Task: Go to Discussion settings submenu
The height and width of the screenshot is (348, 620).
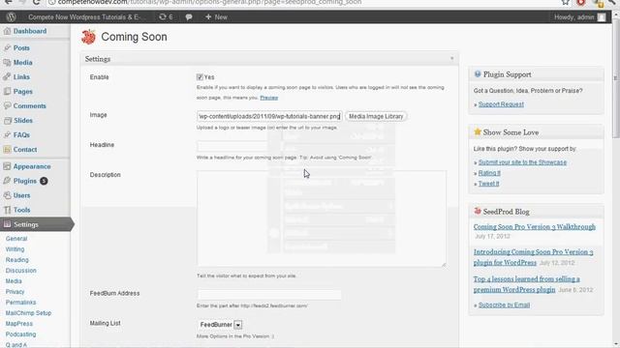Action: pyautogui.click(x=20, y=271)
